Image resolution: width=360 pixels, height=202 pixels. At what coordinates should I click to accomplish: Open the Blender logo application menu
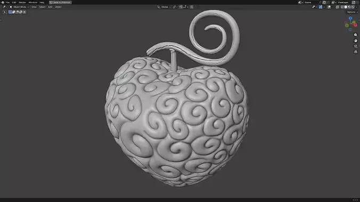point(3,2)
